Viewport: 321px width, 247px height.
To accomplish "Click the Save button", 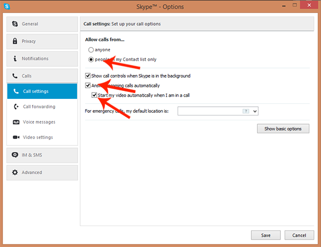I will (x=266, y=235).
